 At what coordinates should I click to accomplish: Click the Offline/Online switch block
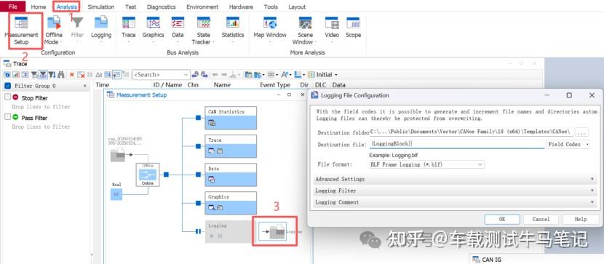click(147, 175)
